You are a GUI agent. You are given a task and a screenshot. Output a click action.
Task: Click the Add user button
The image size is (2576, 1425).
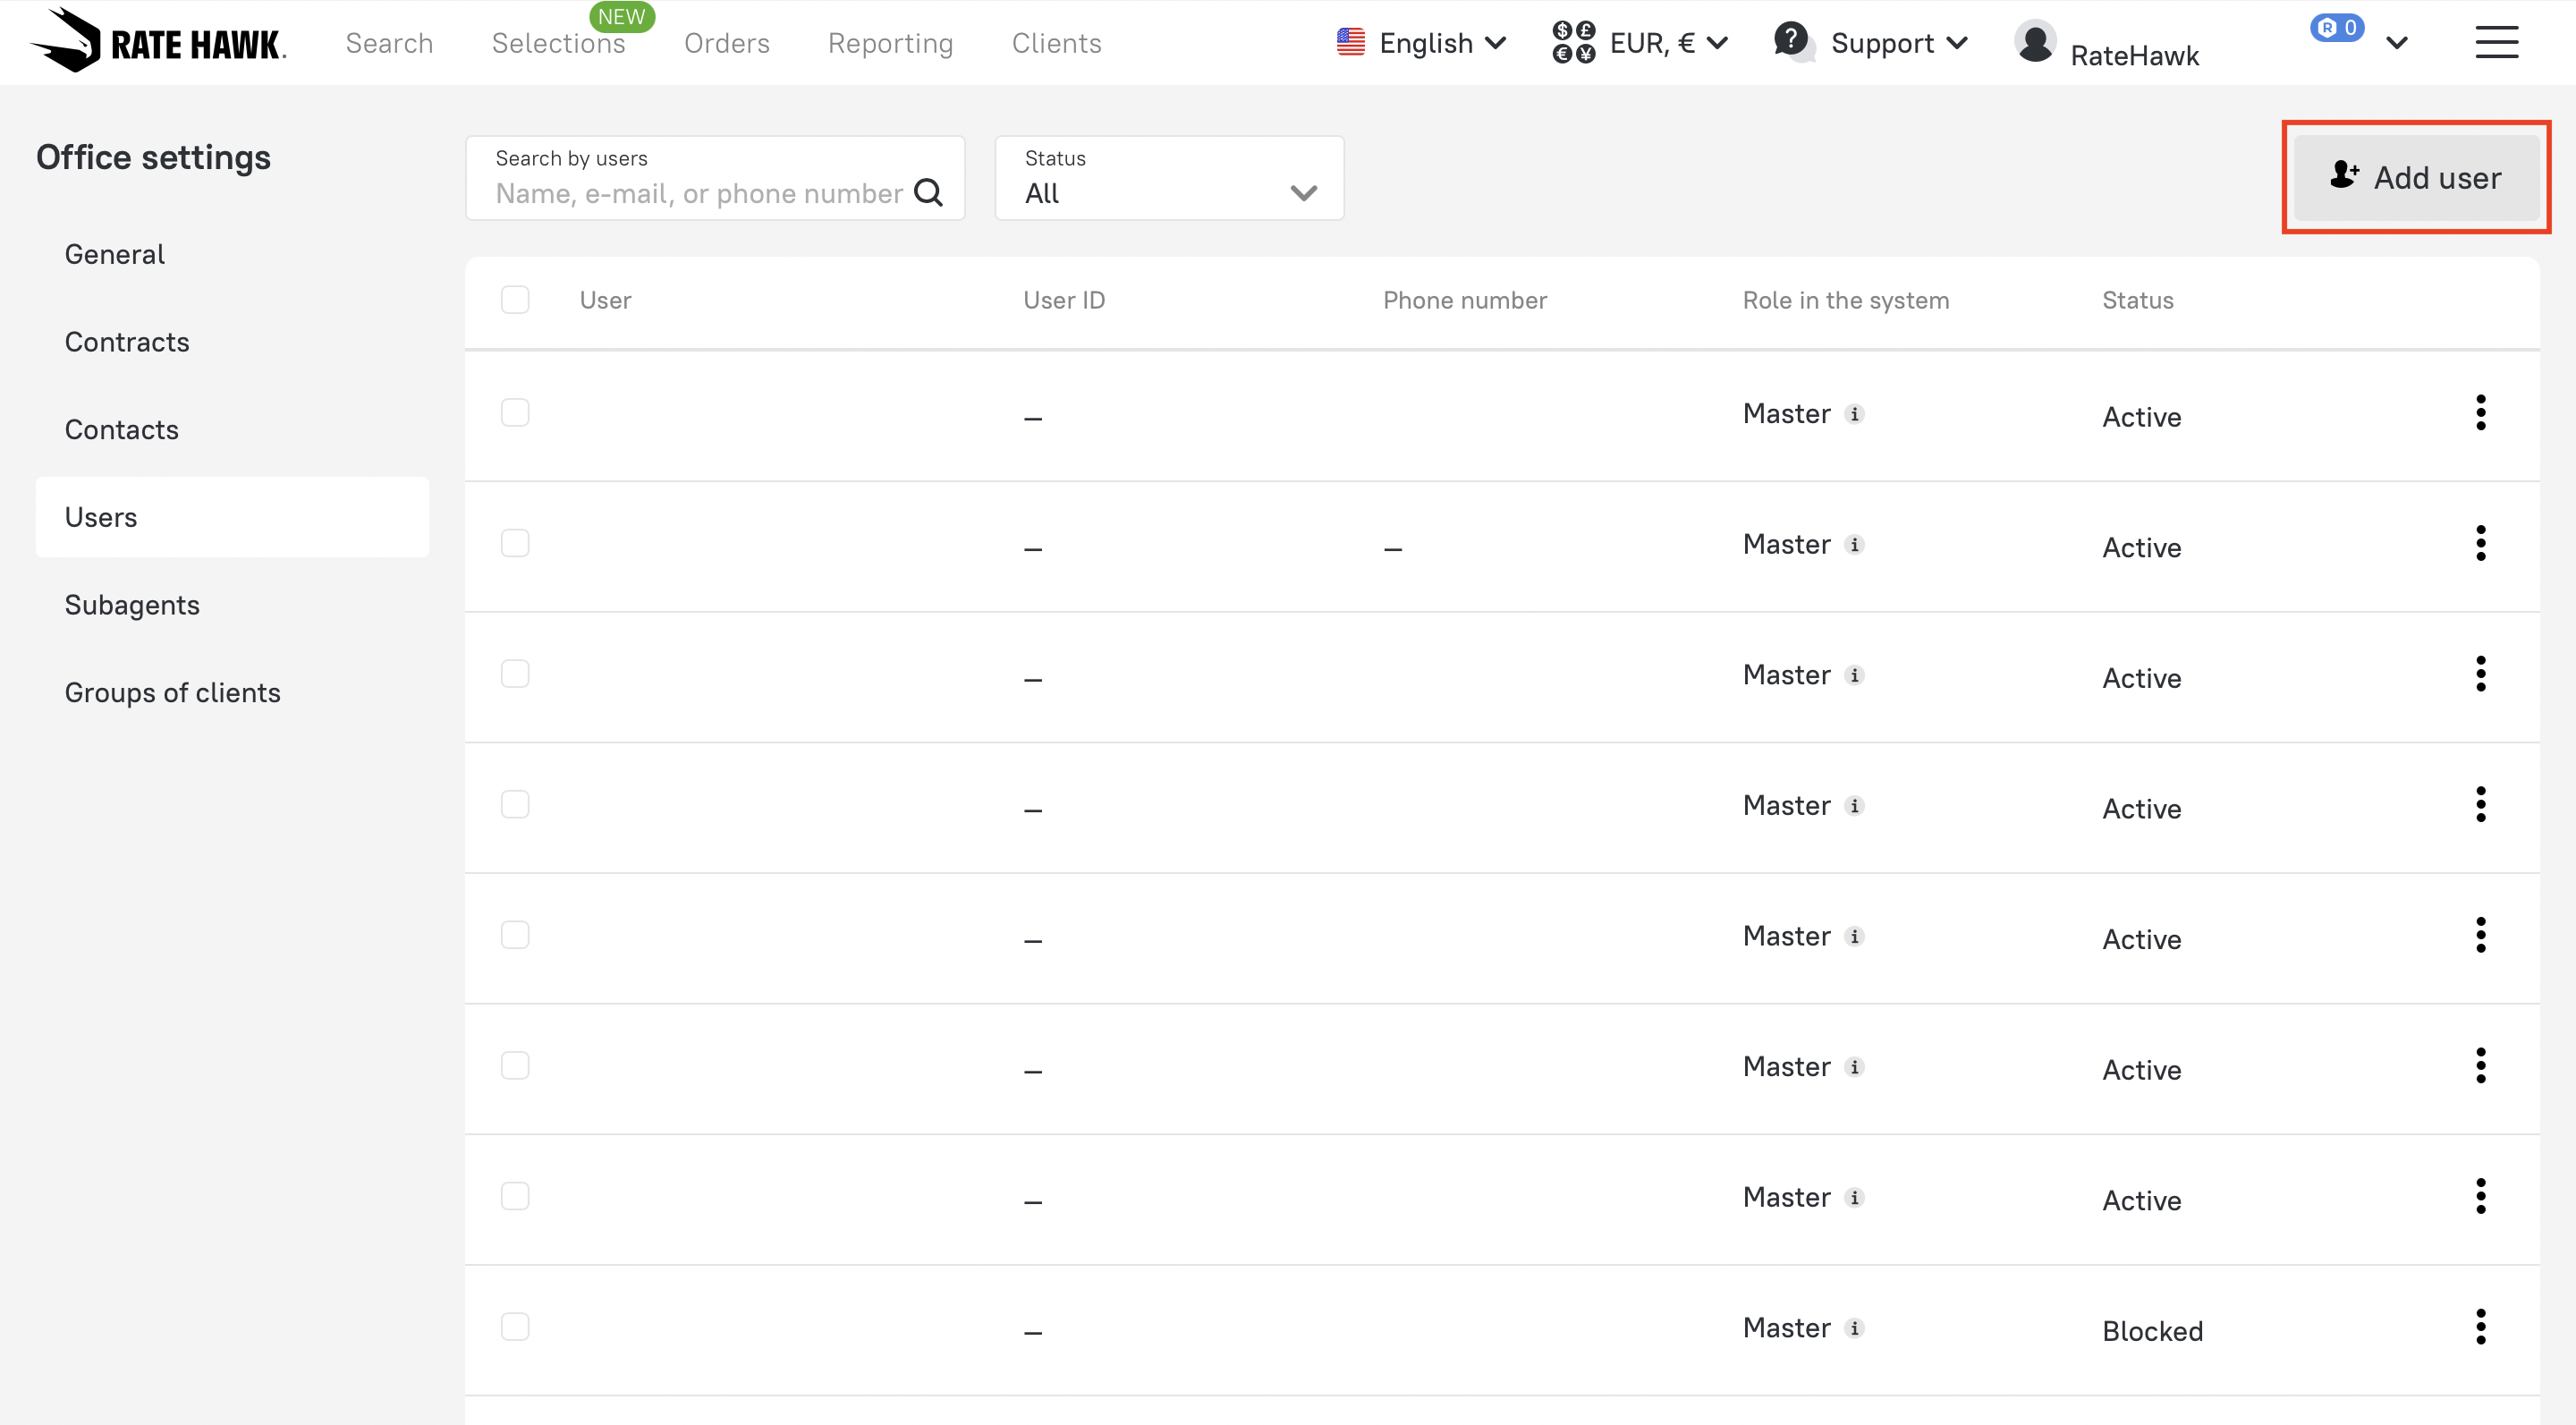[2416, 178]
